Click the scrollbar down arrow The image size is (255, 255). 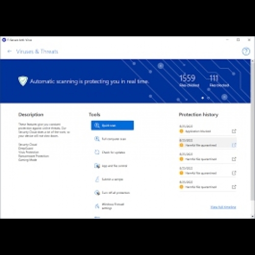[252, 216]
